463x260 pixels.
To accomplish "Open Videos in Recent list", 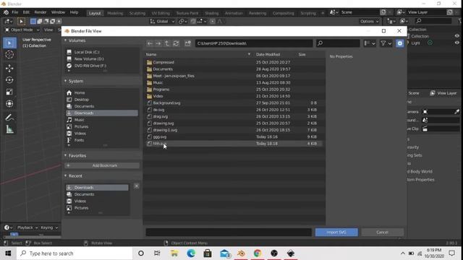I will click(98, 201).
